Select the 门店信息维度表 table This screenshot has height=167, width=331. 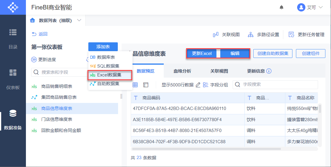coord(72,119)
